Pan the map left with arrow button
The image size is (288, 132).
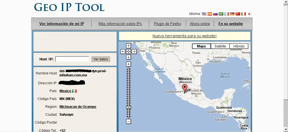pyautogui.click(x=123, y=51)
